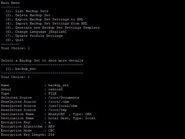The width and height of the screenshot is (185, 139).
Task: Click the Owner value centos8
Action: 55,89
